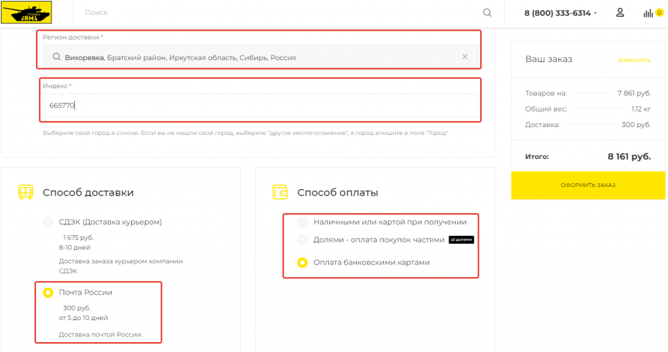The width and height of the screenshot is (668, 352).
Task: Click the magnifier icon in region field
Action: pyautogui.click(x=57, y=57)
